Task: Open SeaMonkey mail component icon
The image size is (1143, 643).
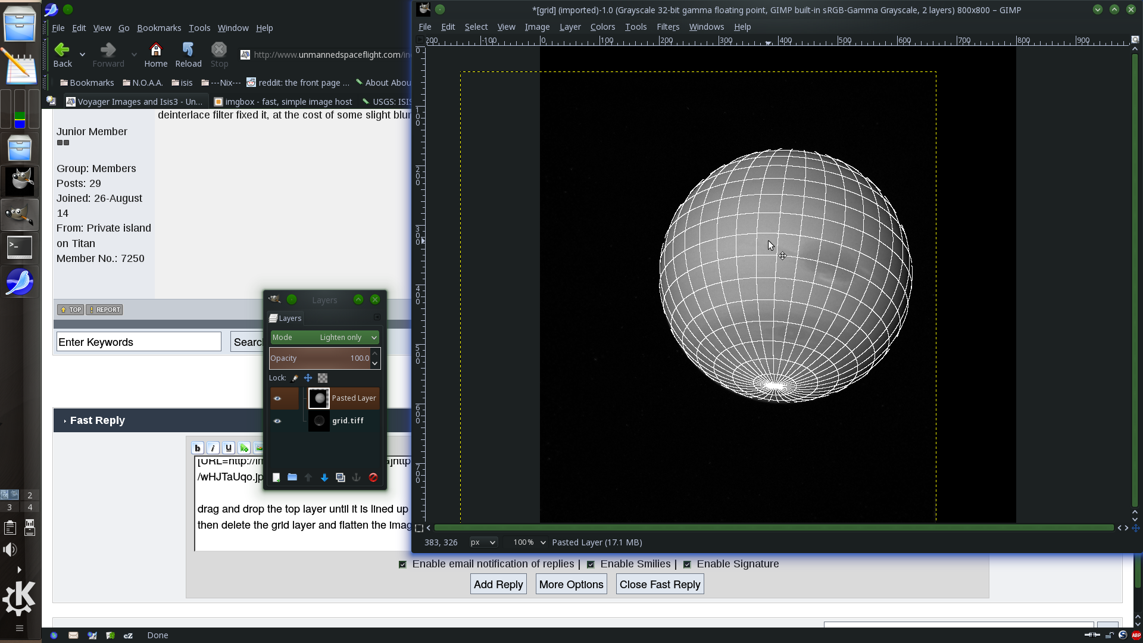Action: coord(73,635)
